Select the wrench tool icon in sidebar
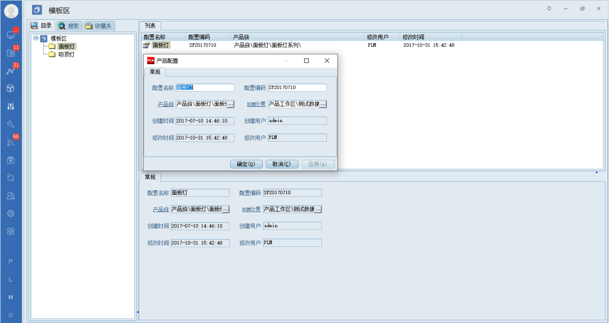The image size is (609, 323). [x=11, y=124]
